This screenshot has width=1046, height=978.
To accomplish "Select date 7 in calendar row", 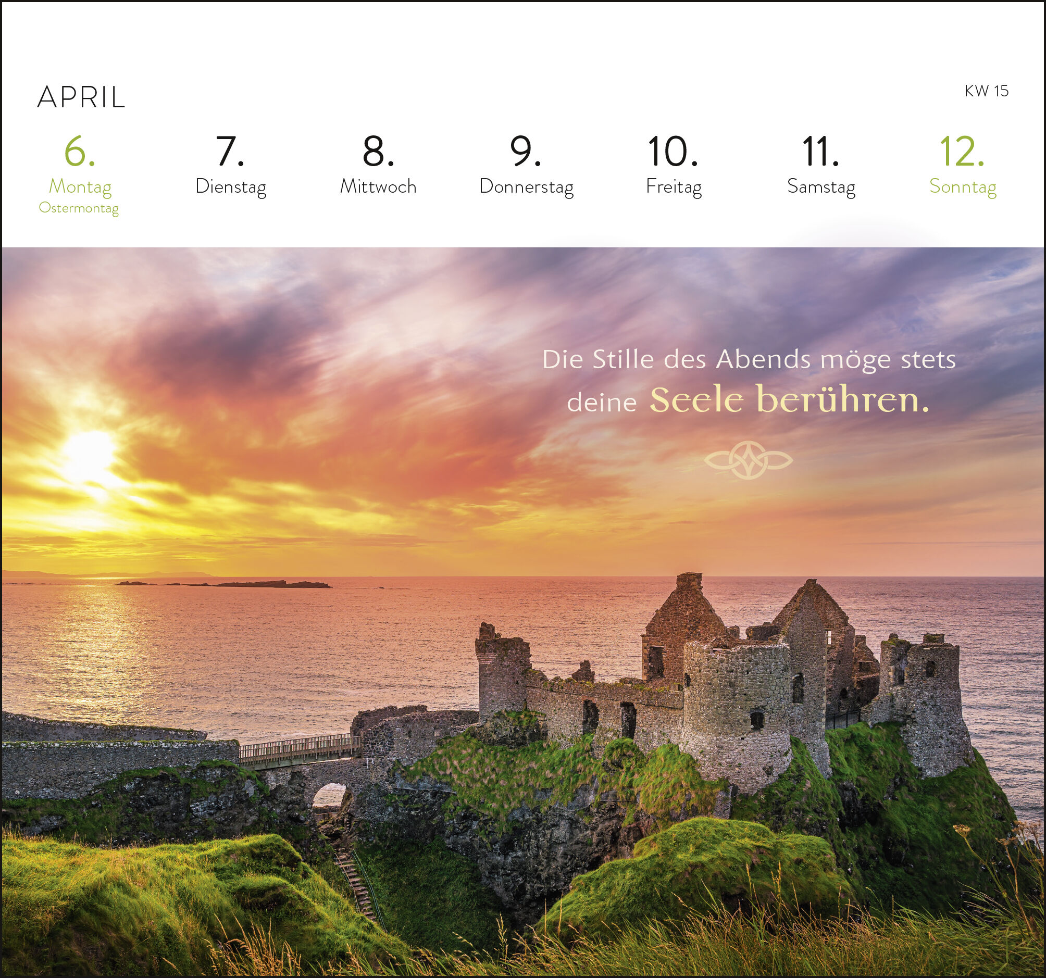I will coord(230,152).
